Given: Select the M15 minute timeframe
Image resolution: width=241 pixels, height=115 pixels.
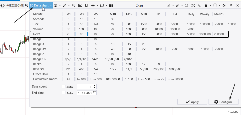Looking at the screenshot, I should pyautogui.click(x=129, y=14).
